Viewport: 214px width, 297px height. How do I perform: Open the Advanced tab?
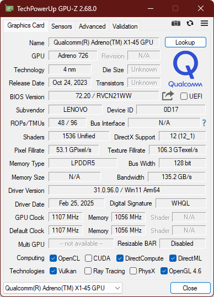[x=92, y=26]
